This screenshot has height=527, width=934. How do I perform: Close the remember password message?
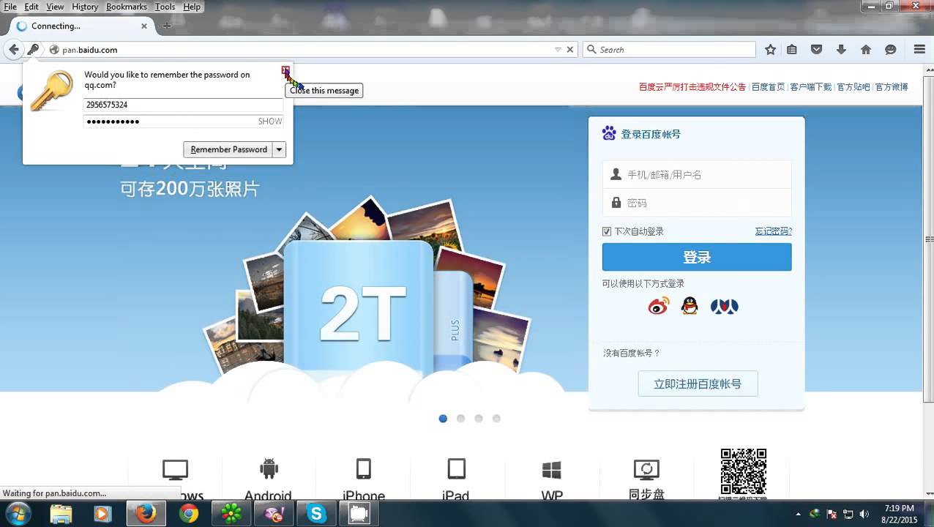285,71
